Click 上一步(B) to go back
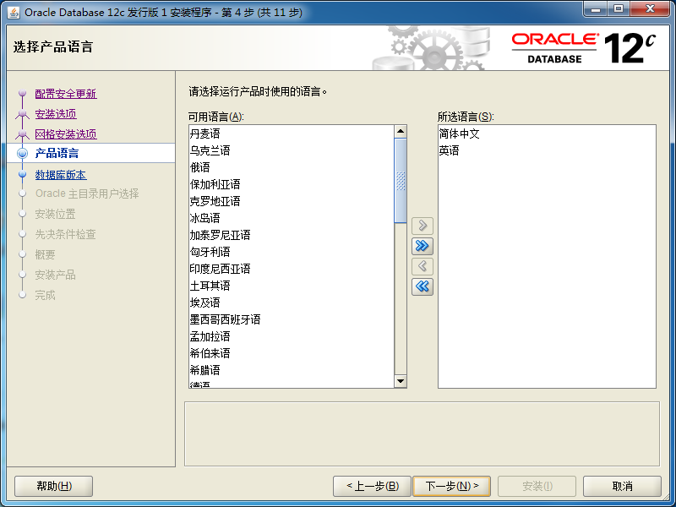 coord(367,486)
